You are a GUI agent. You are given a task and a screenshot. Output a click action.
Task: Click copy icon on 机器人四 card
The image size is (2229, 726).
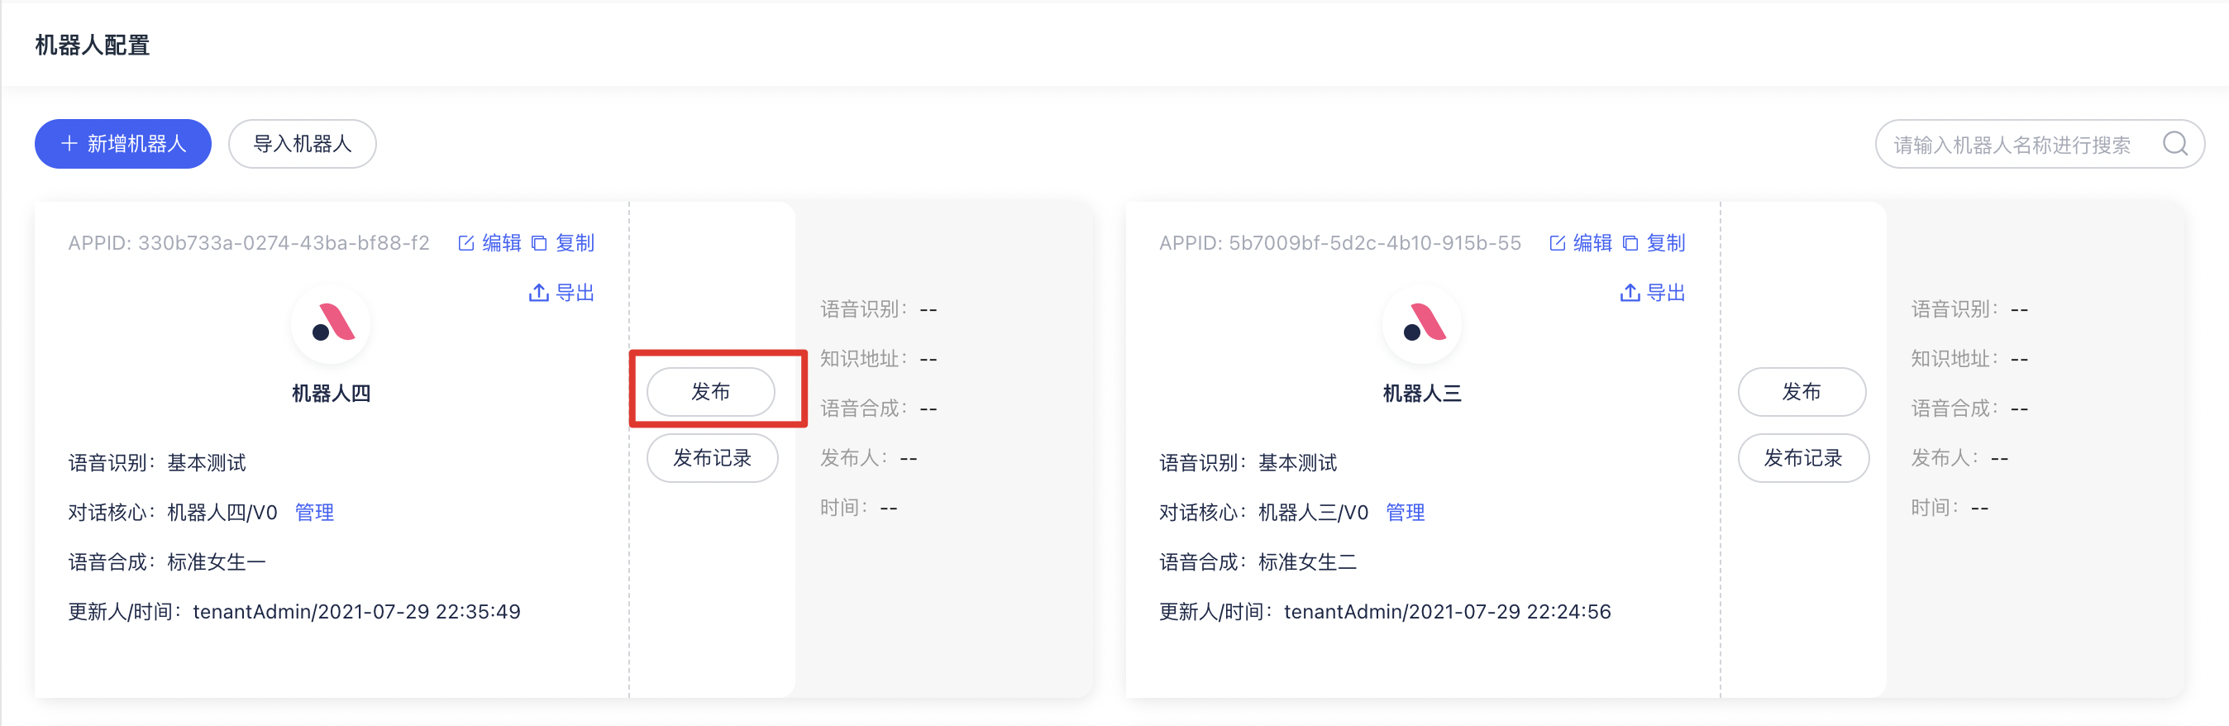click(539, 243)
